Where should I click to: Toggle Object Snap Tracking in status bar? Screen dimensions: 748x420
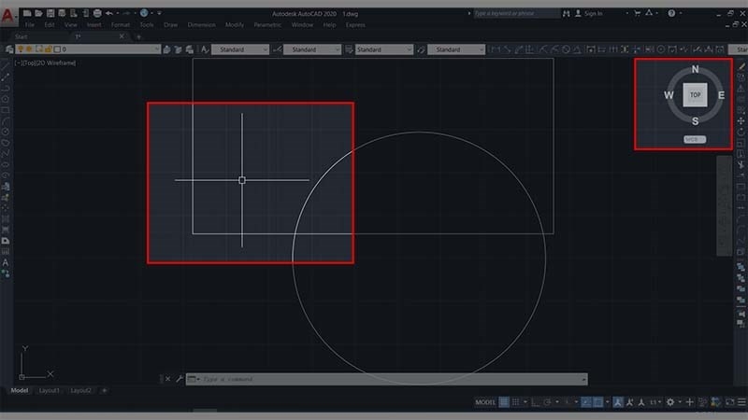click(x=586, y=402)
